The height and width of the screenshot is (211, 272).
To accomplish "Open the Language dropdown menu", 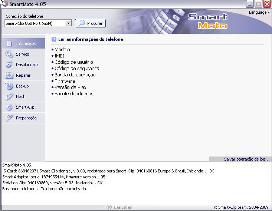I will 259,13.
